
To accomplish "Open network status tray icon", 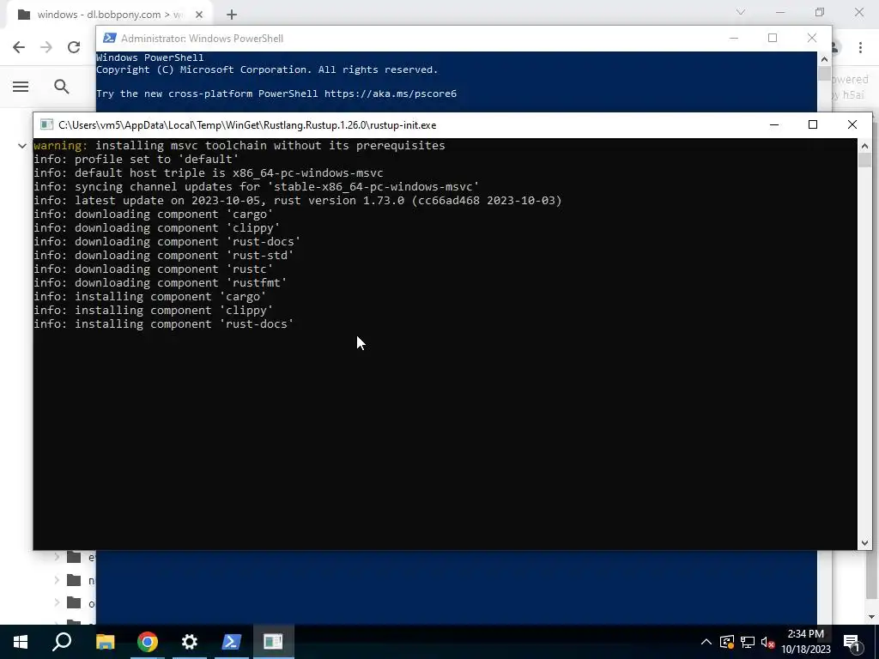I will (x=748, y=642).
